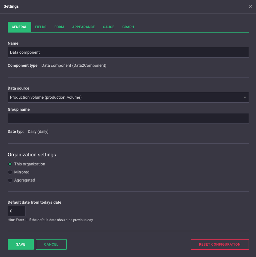Click the Group name label text

click(x=19, y=109)
